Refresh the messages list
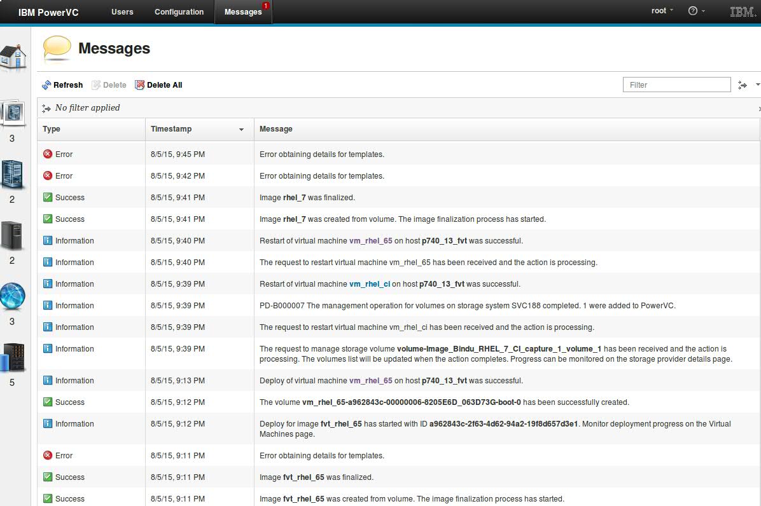Viewport: 761px width, 506px height. point(62,85)
